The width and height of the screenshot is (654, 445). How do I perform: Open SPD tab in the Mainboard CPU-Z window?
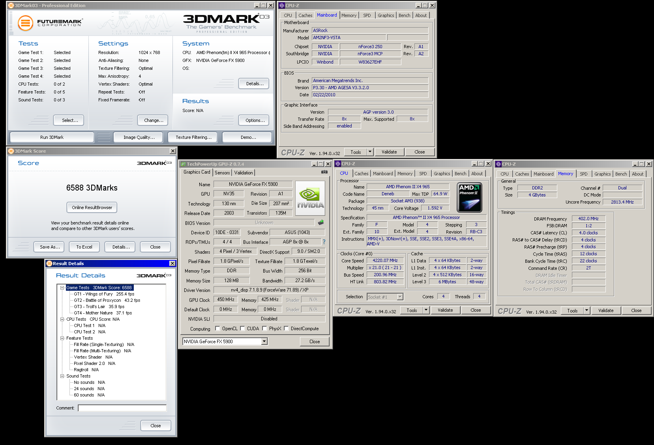click(x=367, y=15)
